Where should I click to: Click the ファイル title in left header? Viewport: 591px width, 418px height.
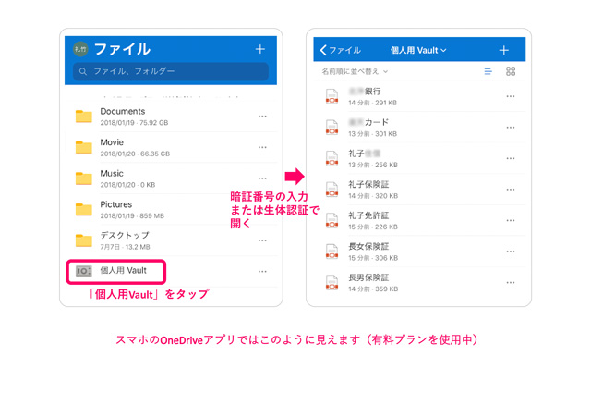[x=122, y=49]
